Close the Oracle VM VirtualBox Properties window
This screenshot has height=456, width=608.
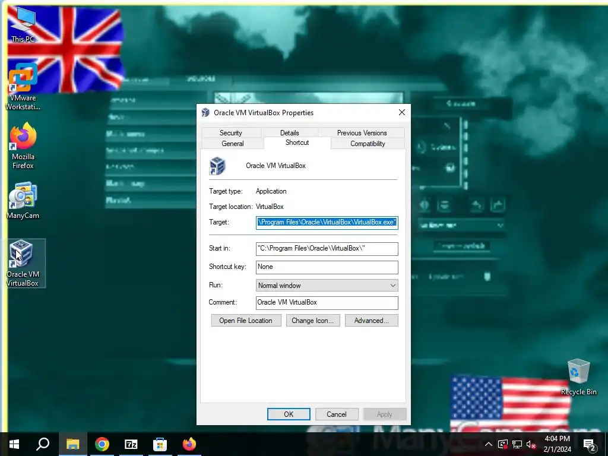tap(402, 112)
